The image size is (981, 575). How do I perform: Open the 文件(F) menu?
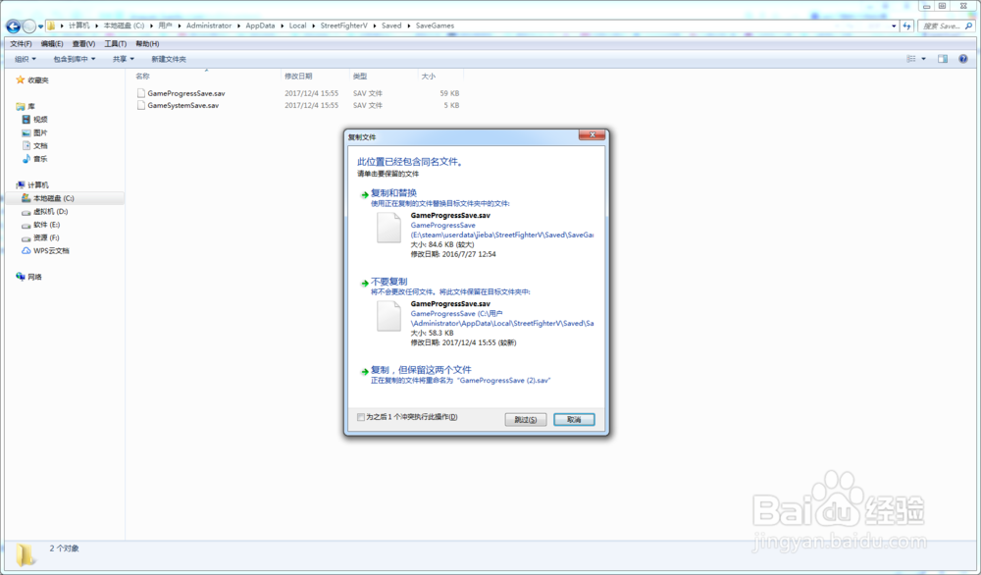pos(21,44)
